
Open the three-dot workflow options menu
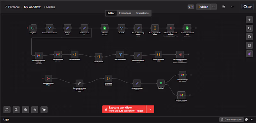coord(232,7)
